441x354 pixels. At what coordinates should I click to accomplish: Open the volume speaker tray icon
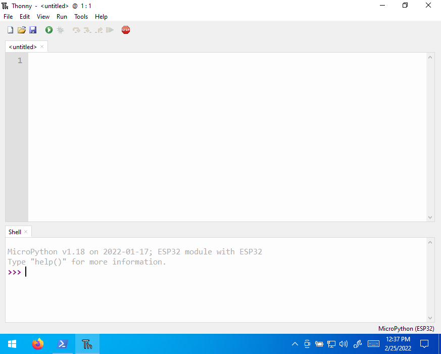(344, 344)
